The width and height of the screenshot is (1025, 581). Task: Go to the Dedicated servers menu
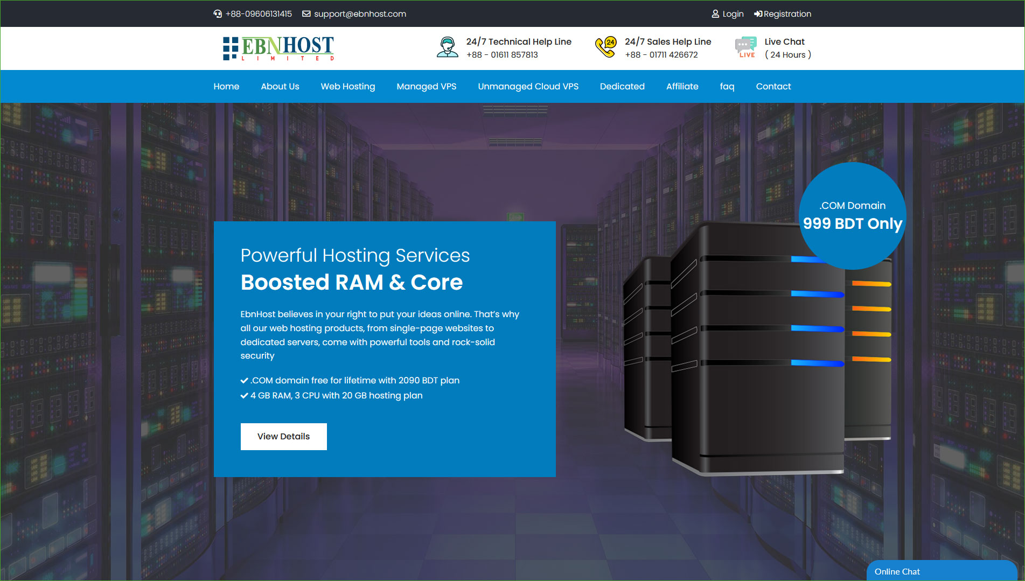tap(622, 86)
